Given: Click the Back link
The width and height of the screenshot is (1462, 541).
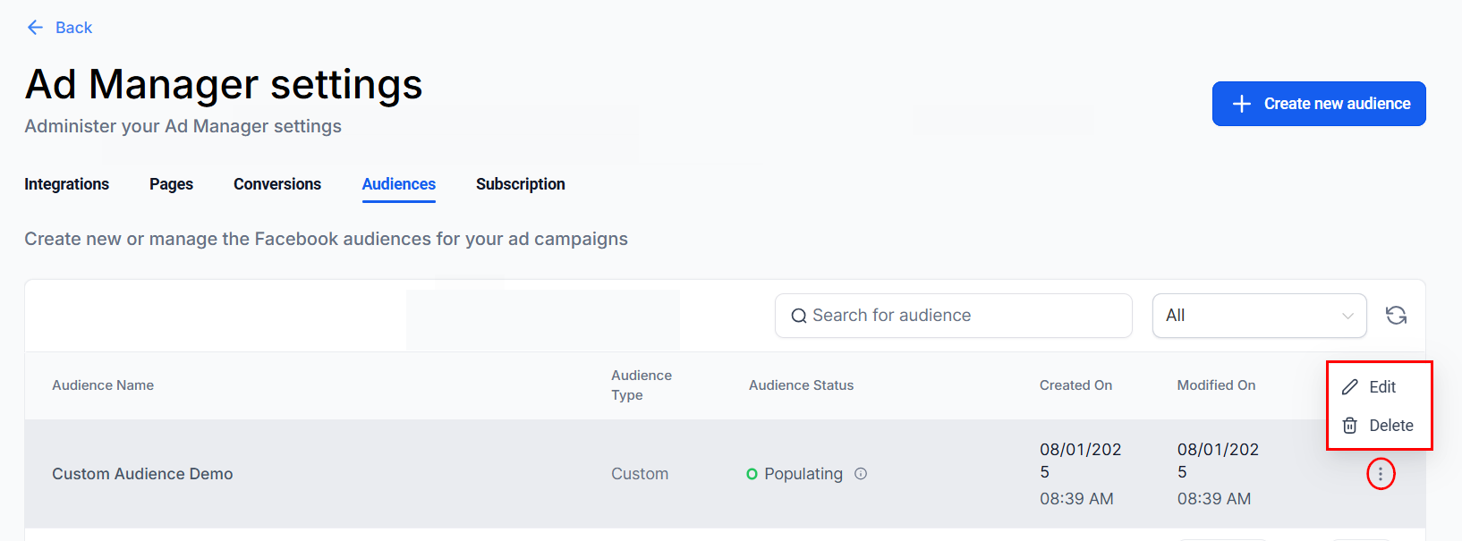Looking at the screenshot, I should pyautogui.click(x=73, y=28).
